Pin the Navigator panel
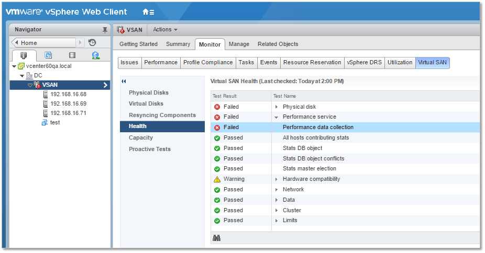485x253 pixels. [x=105, y=30]
